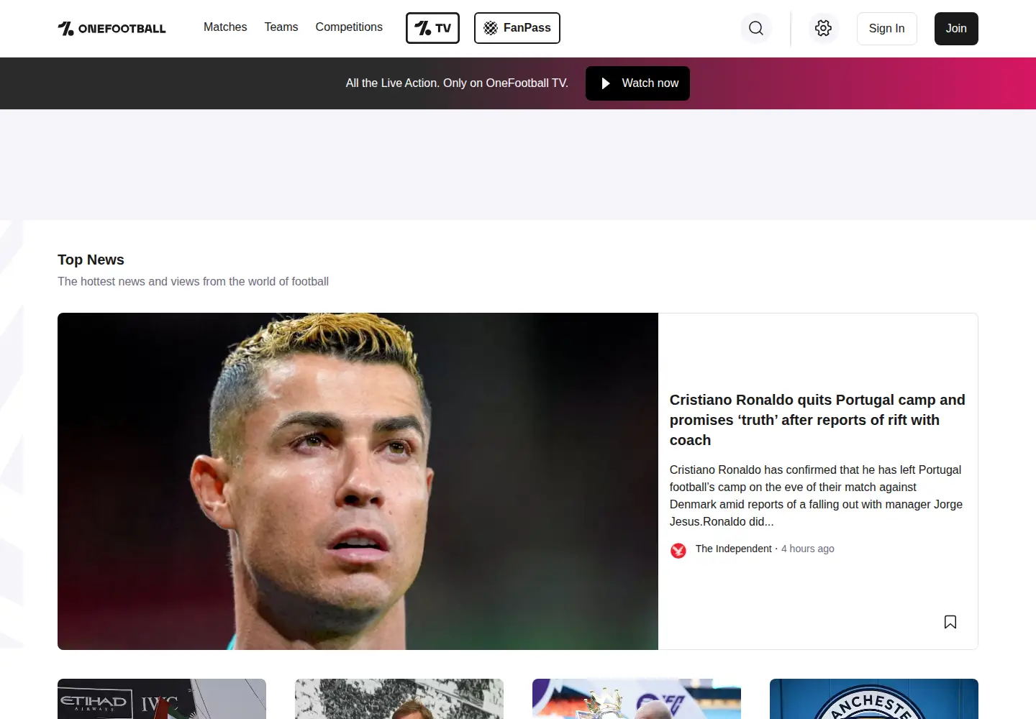Open the Cristiano Ronaldo photo thumbnail
Screen dimensions: 1036x719
pyautogui.click(x=358, y=481)
